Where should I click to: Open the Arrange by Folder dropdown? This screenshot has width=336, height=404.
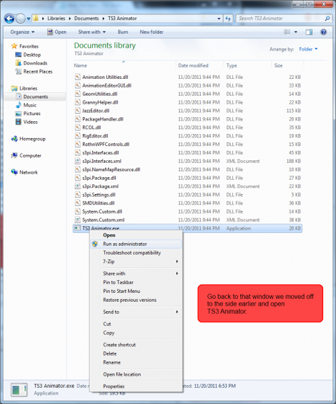[x=308, y=49]
